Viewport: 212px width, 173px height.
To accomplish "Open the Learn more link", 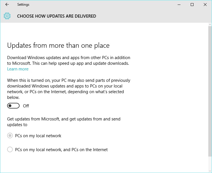I will tap(18, 69).
